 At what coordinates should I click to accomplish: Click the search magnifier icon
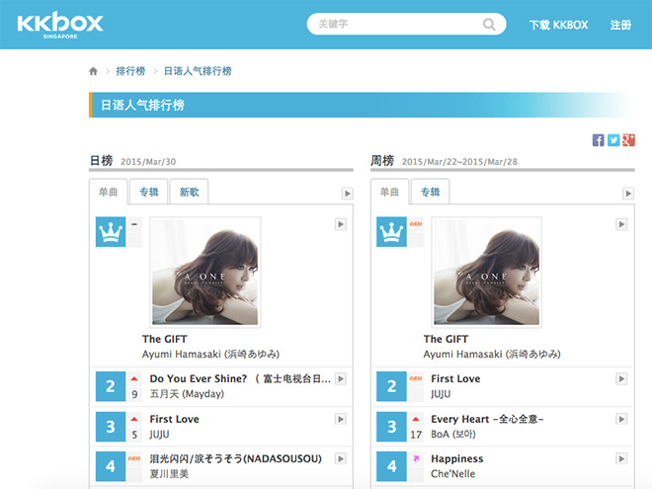pyautogui.click(x=489, y=24)
